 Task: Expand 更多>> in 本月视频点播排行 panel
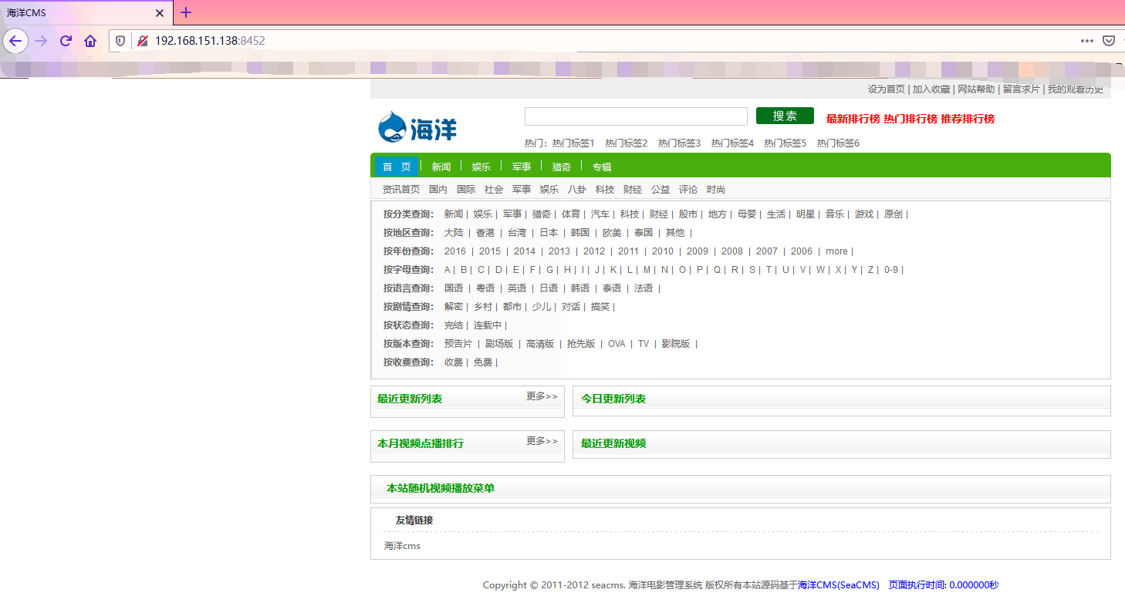point(542,441)
